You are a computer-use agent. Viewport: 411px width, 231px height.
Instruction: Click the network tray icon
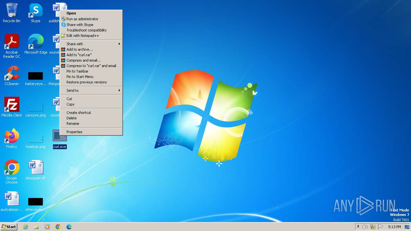pyautogui.click(x=373, y=227)
